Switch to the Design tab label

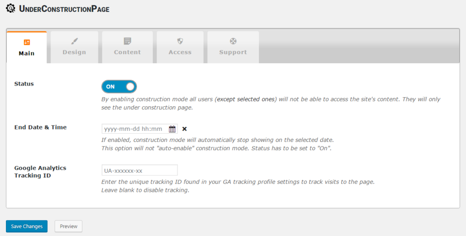pyautogui.click(x=74, y=52)
